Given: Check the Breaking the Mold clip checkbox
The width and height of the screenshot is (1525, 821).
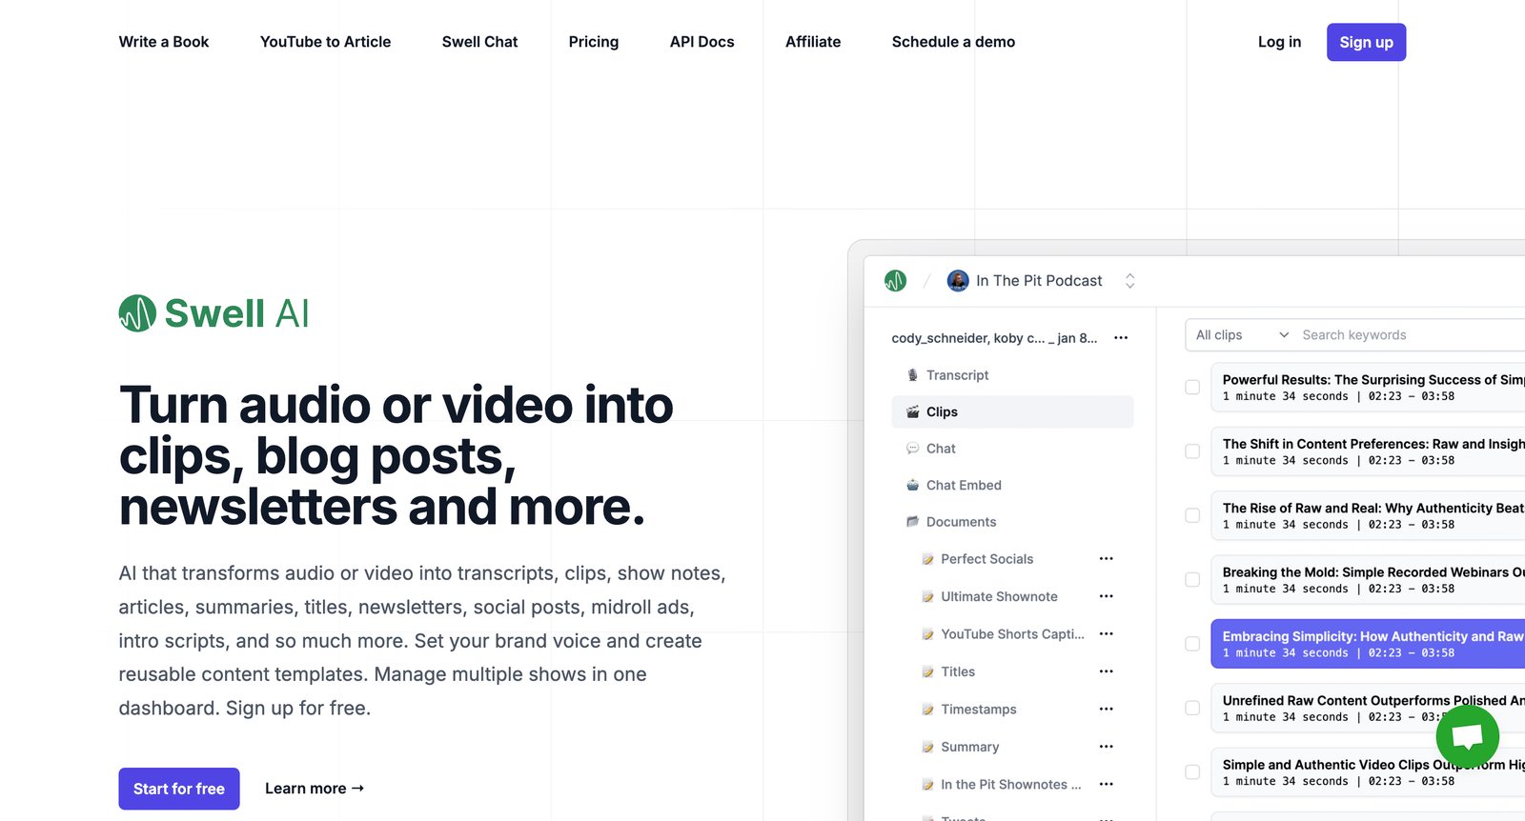Looking at the screenshot, I should 1192,579.
